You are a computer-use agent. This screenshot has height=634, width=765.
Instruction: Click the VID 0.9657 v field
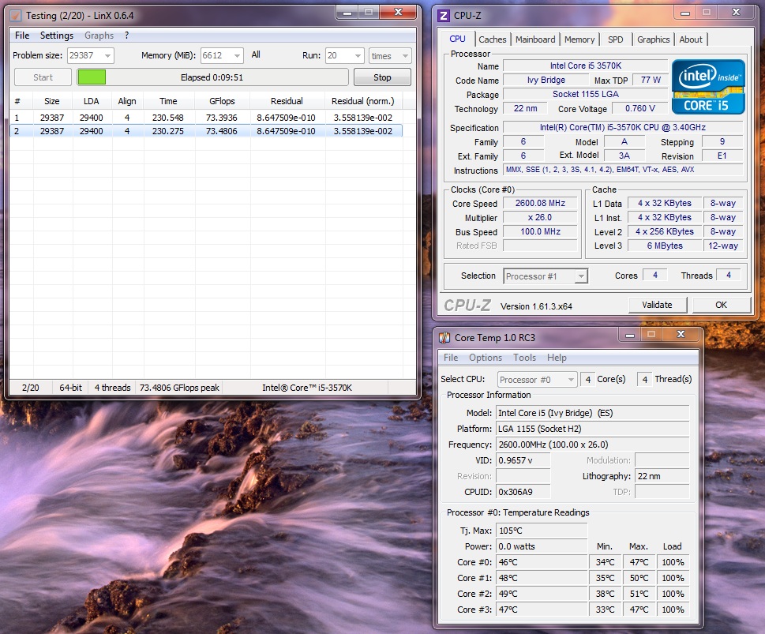pos(523,460)
